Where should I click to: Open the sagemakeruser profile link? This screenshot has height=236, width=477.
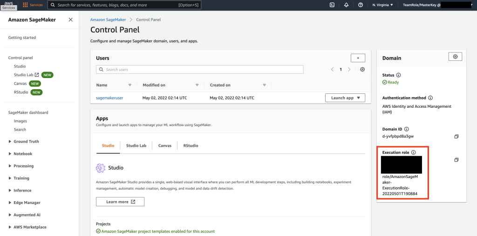coord(109,98)
